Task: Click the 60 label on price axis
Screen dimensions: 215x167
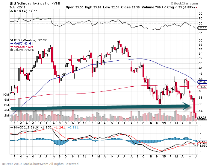Action: pos(200,41)
